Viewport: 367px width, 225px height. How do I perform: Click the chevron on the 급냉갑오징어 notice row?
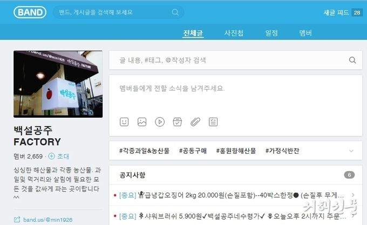coord(353,195)
